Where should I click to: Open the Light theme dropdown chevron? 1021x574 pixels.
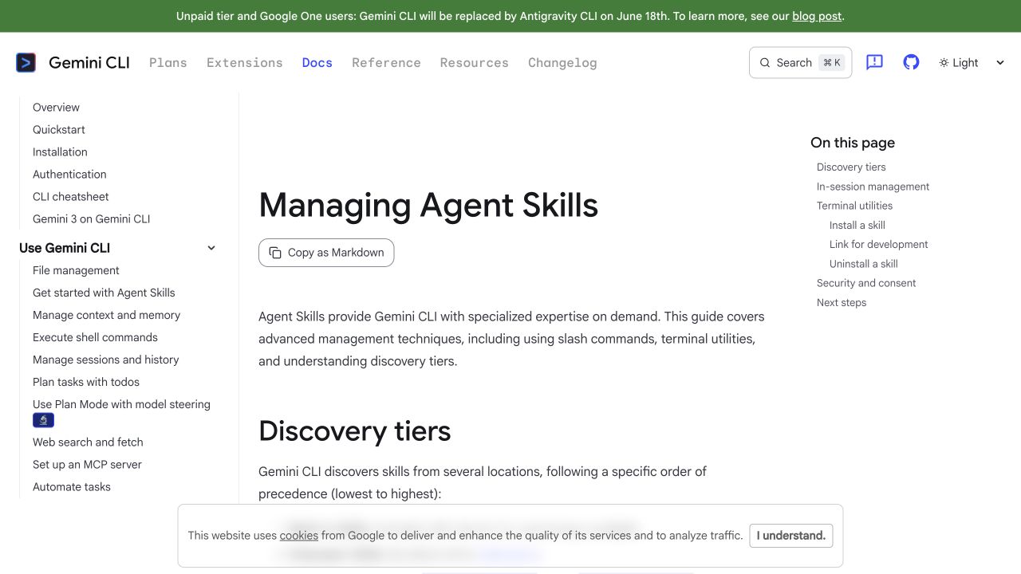(x=1000, y=63)
